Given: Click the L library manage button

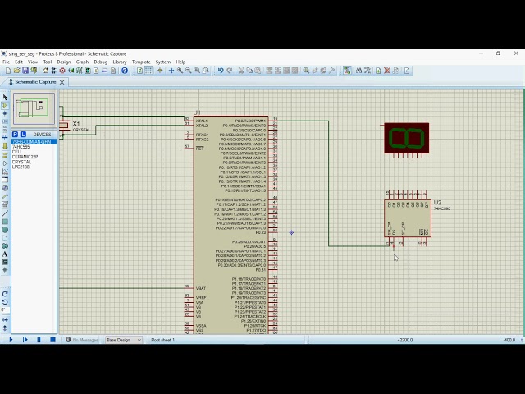Looking at the screenshot, I should (23, 134).
